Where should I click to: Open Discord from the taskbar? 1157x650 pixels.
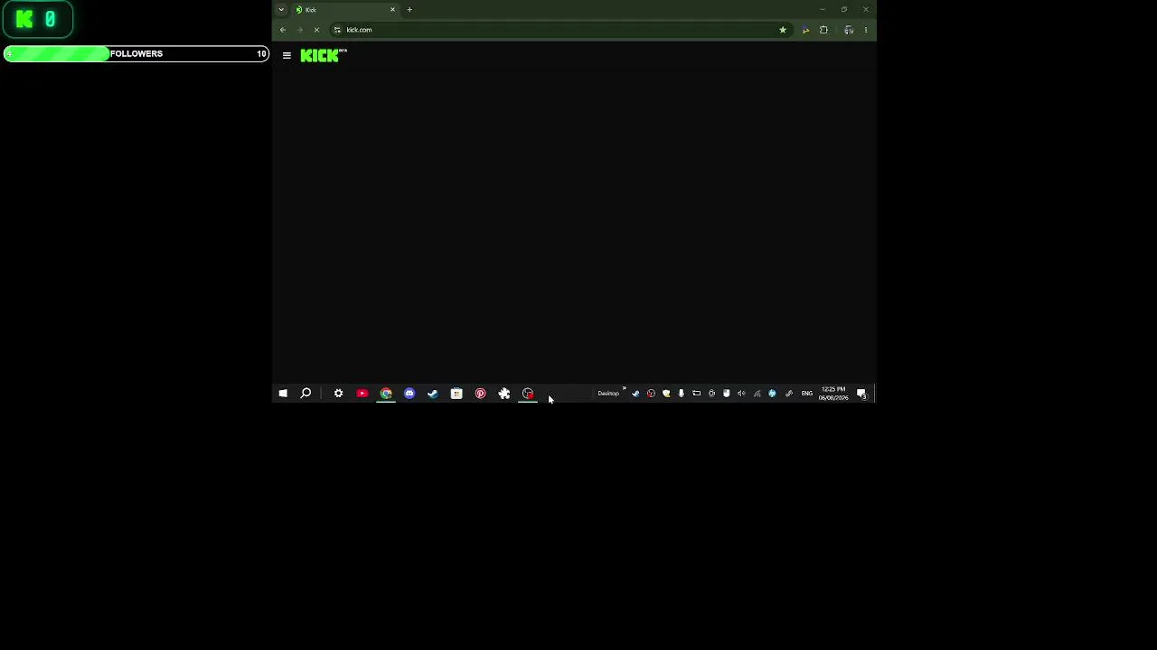(409, 394)
